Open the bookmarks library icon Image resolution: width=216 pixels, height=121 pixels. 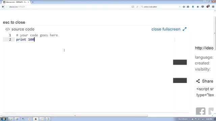point(188,7)
